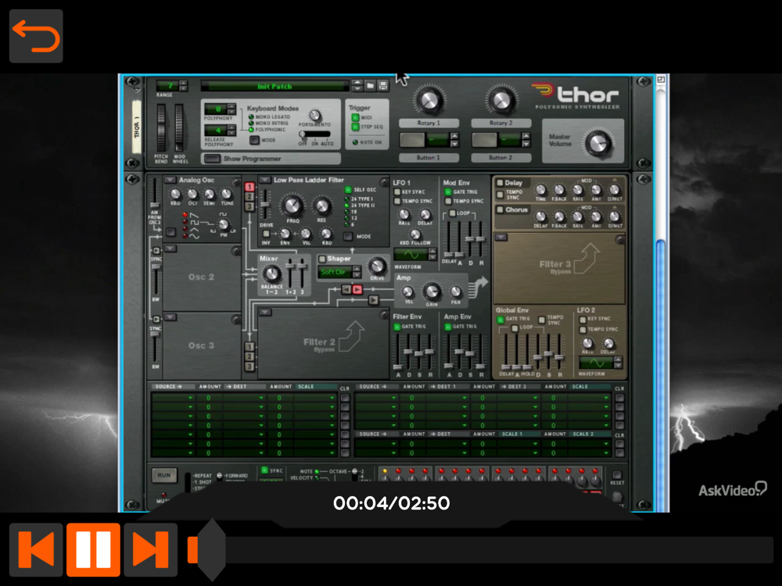782x586 pixels.
Task: Enable LFO 1 Key Sync
Action: pyautogui.click(x=397, y=192)
